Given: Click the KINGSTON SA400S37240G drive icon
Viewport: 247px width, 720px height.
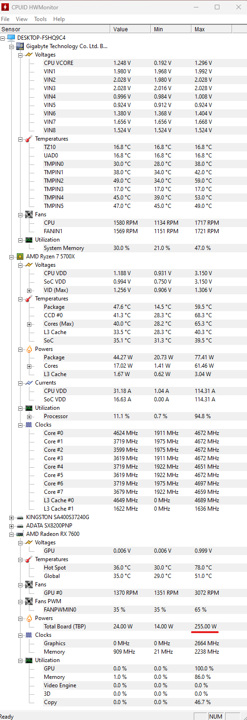Looking at the screenshot, I should [20, 517].
